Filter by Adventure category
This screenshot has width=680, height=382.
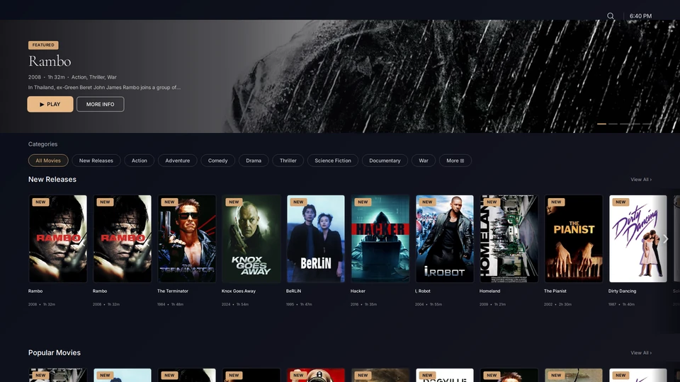coord(177,161)
